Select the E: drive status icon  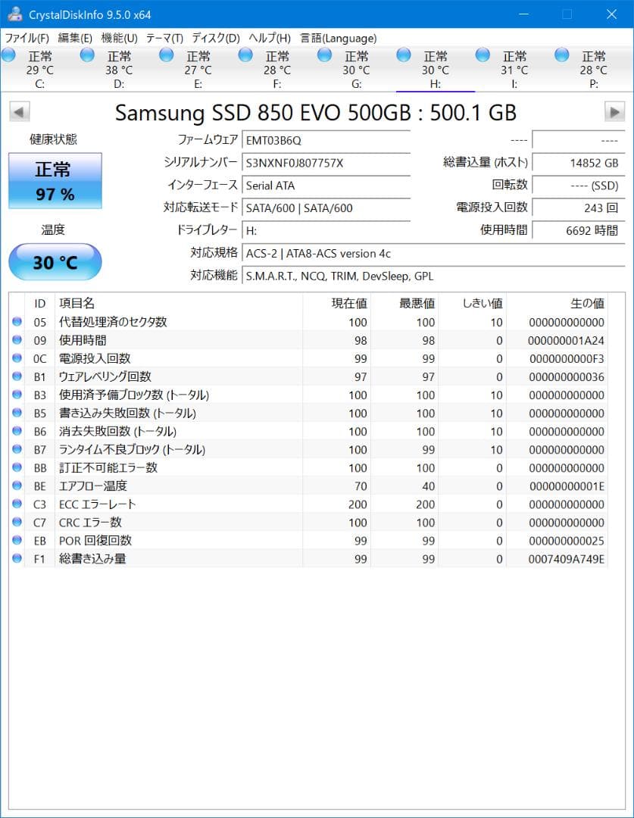[167, 55]
